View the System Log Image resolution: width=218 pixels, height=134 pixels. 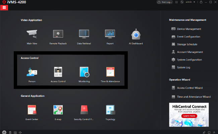181,67
